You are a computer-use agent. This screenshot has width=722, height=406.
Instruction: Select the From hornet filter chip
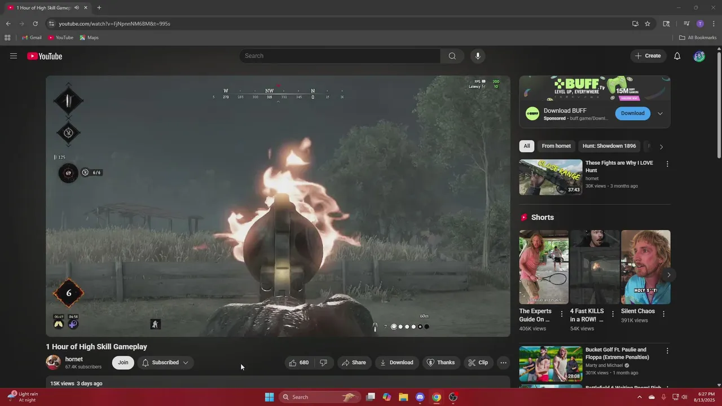556,146
